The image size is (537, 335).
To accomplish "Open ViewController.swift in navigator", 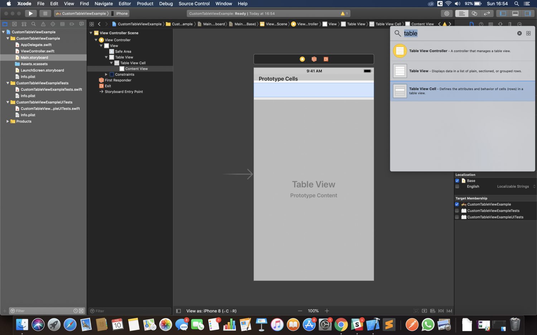I will pyautogui.click(x=37, y=51).
